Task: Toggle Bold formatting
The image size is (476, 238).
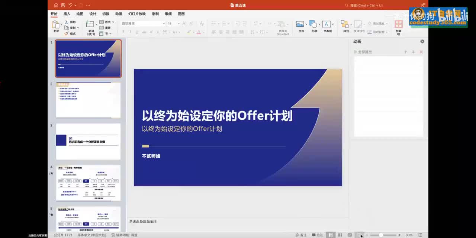Action: [123, 32]
